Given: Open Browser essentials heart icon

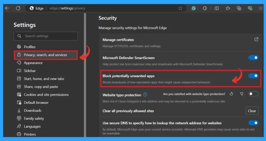Looking at the screenshot, I should 250,8.
